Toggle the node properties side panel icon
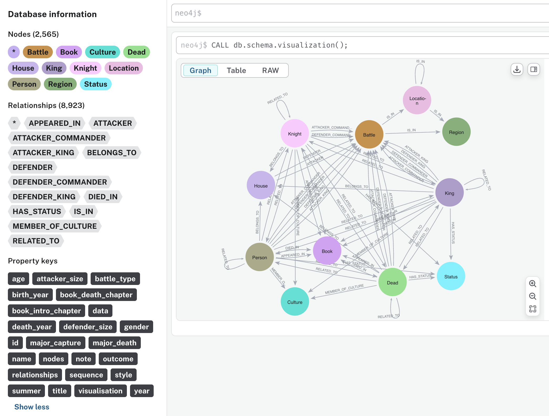The width and height of the screenshot is (549, 416). pos(534,69)
